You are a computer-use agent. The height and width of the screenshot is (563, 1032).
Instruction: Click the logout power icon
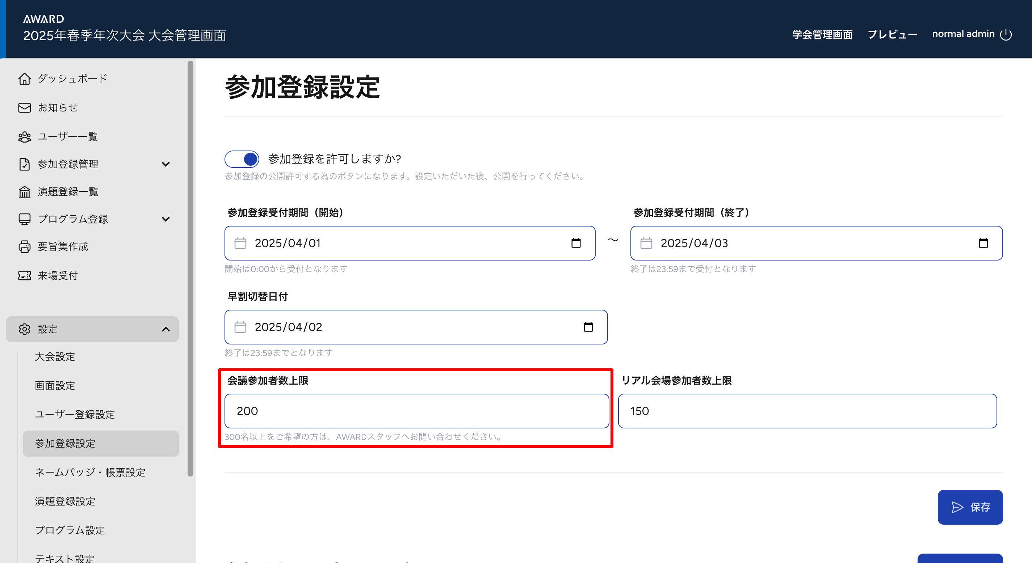click(x=1006, y=34)
